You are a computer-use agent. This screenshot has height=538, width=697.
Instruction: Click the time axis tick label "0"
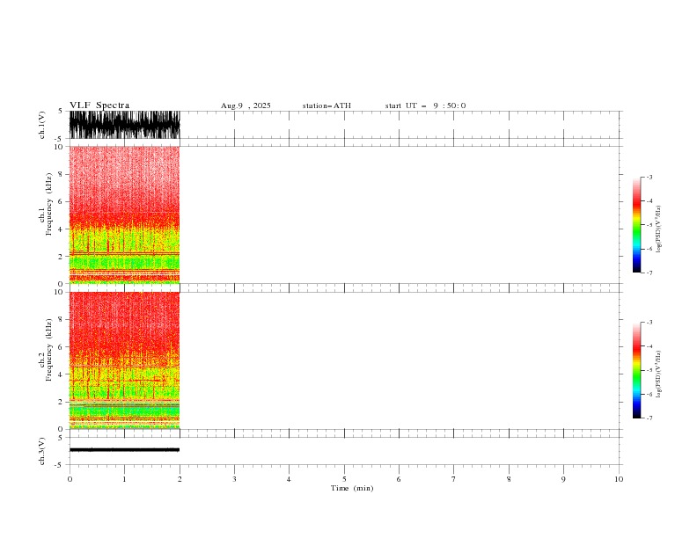(70, 479)
